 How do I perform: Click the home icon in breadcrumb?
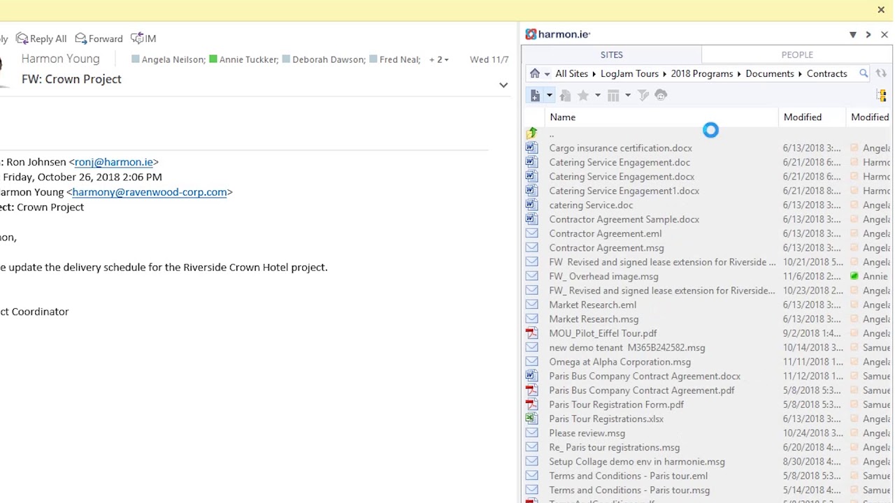(x=535, y=73)
